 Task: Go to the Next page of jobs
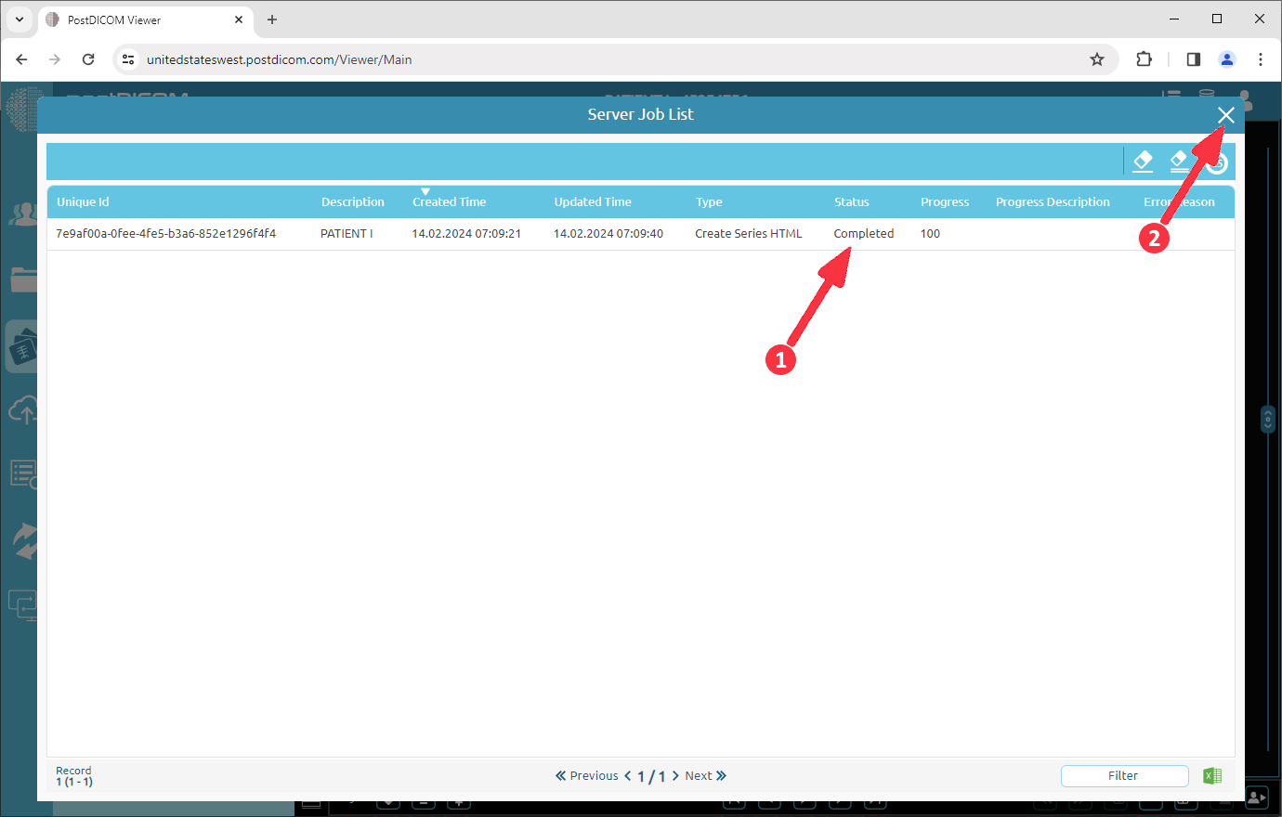point(699,775)
